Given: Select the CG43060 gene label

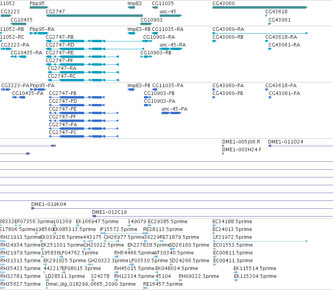Looking at the screenshot, I should click(x=223, y=4).
